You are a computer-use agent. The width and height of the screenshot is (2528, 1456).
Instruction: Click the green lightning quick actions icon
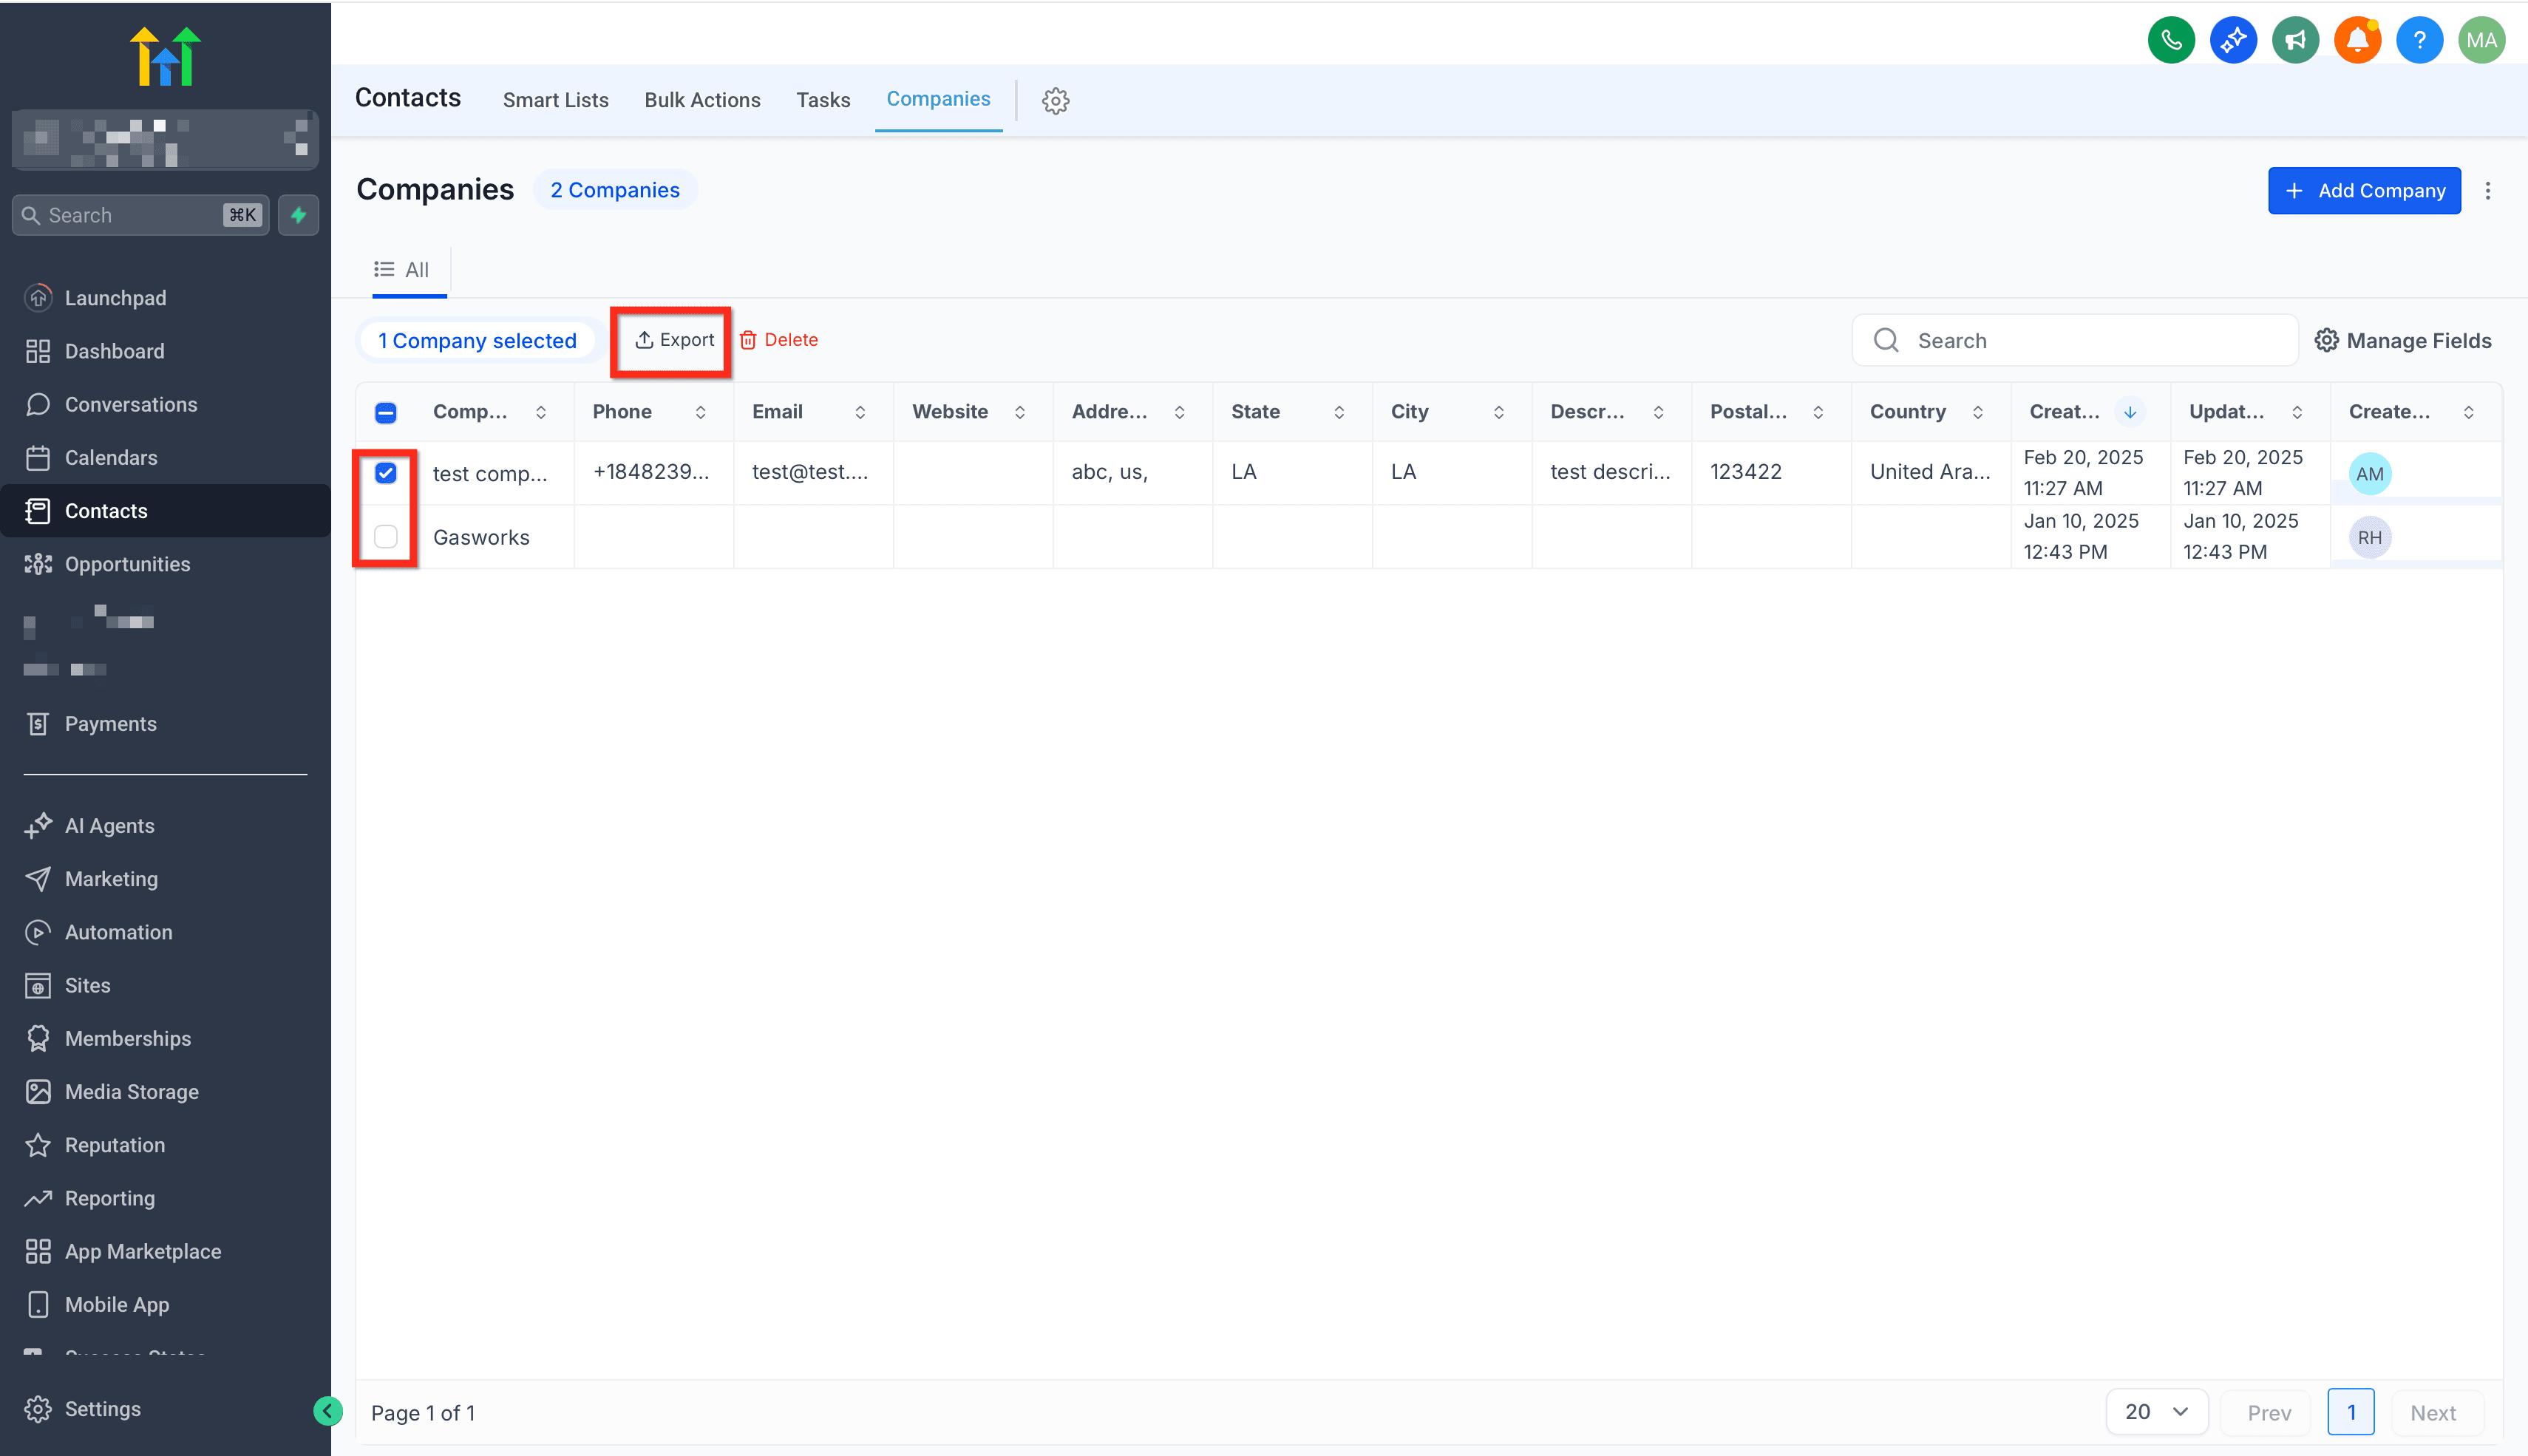click(298, 215)
